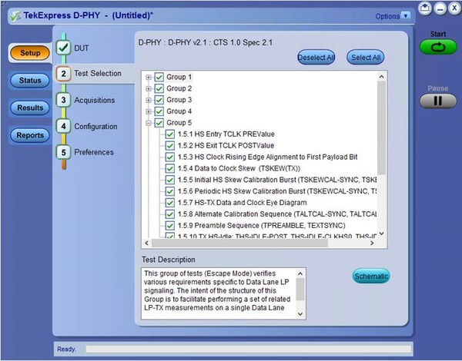Viewport: 462px width, 361px height.
Task: Toggle 1.5.2 HS Exit TCLK POSTValue checkbox
Action: click(x=169, y=146)
